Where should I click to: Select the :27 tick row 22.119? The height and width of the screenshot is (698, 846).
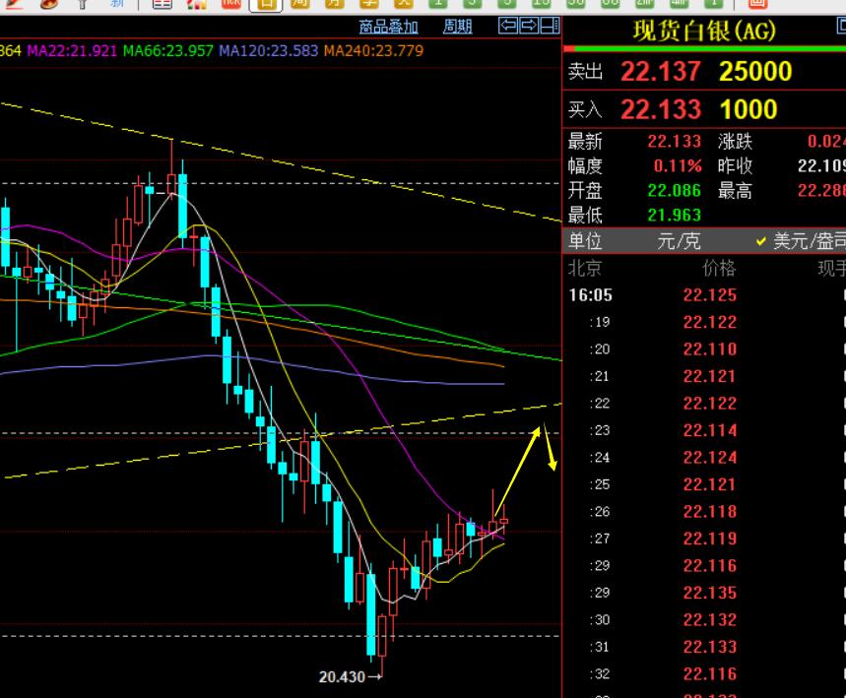click(x=704, y=539)
